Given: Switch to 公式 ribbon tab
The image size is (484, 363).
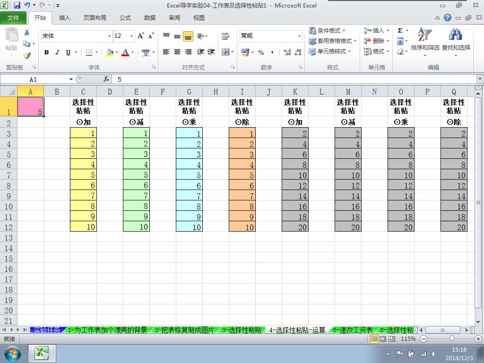Looking at the screenshot, I should click(125, 18).
